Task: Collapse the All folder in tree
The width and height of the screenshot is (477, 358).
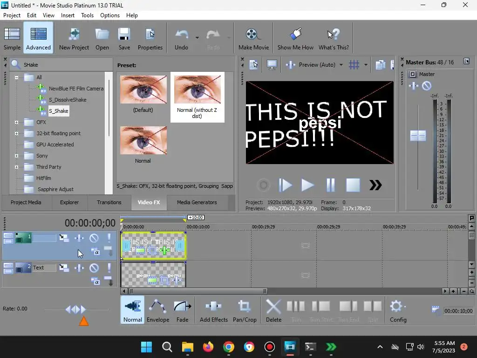Action: pos(16,77)
